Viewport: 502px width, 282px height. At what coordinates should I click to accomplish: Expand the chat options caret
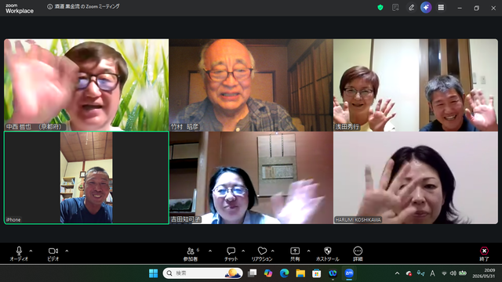tap(243, 251)
